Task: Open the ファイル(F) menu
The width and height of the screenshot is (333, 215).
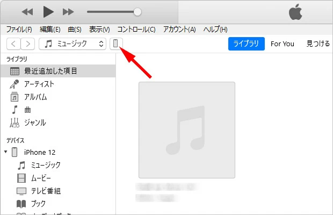Action: [19, 29]
